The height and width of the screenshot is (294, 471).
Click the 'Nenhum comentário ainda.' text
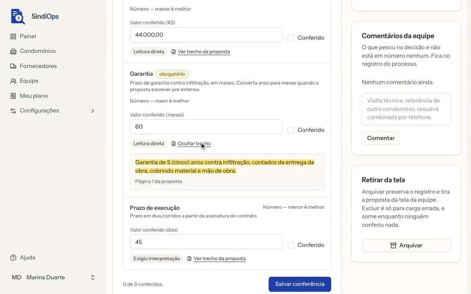point(398,82)
